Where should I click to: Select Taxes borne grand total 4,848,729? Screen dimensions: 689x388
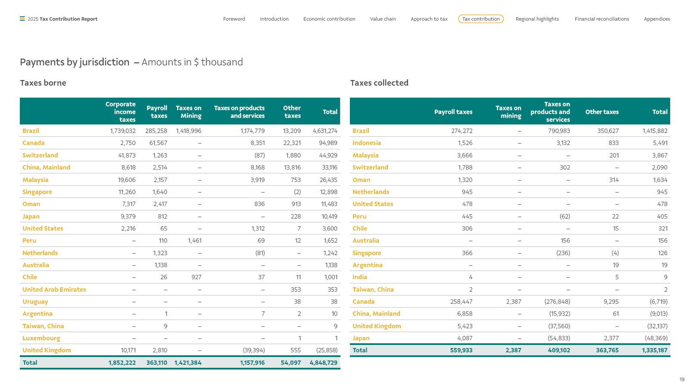tap(324, 363)
